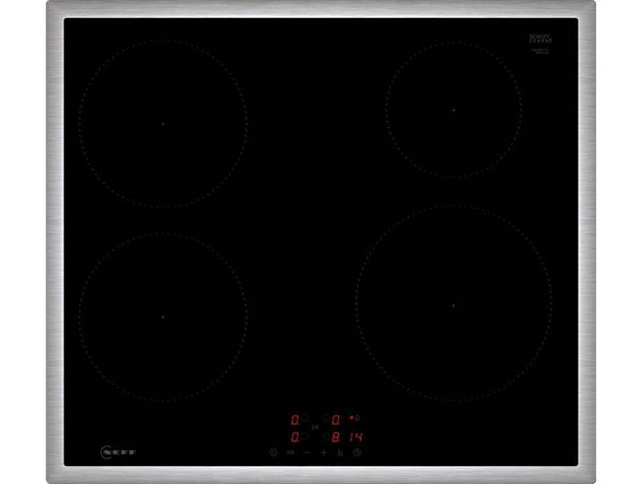Select the front-left zone selector circle
This screenshot has width=642, height=484.
tap(305, 436)
